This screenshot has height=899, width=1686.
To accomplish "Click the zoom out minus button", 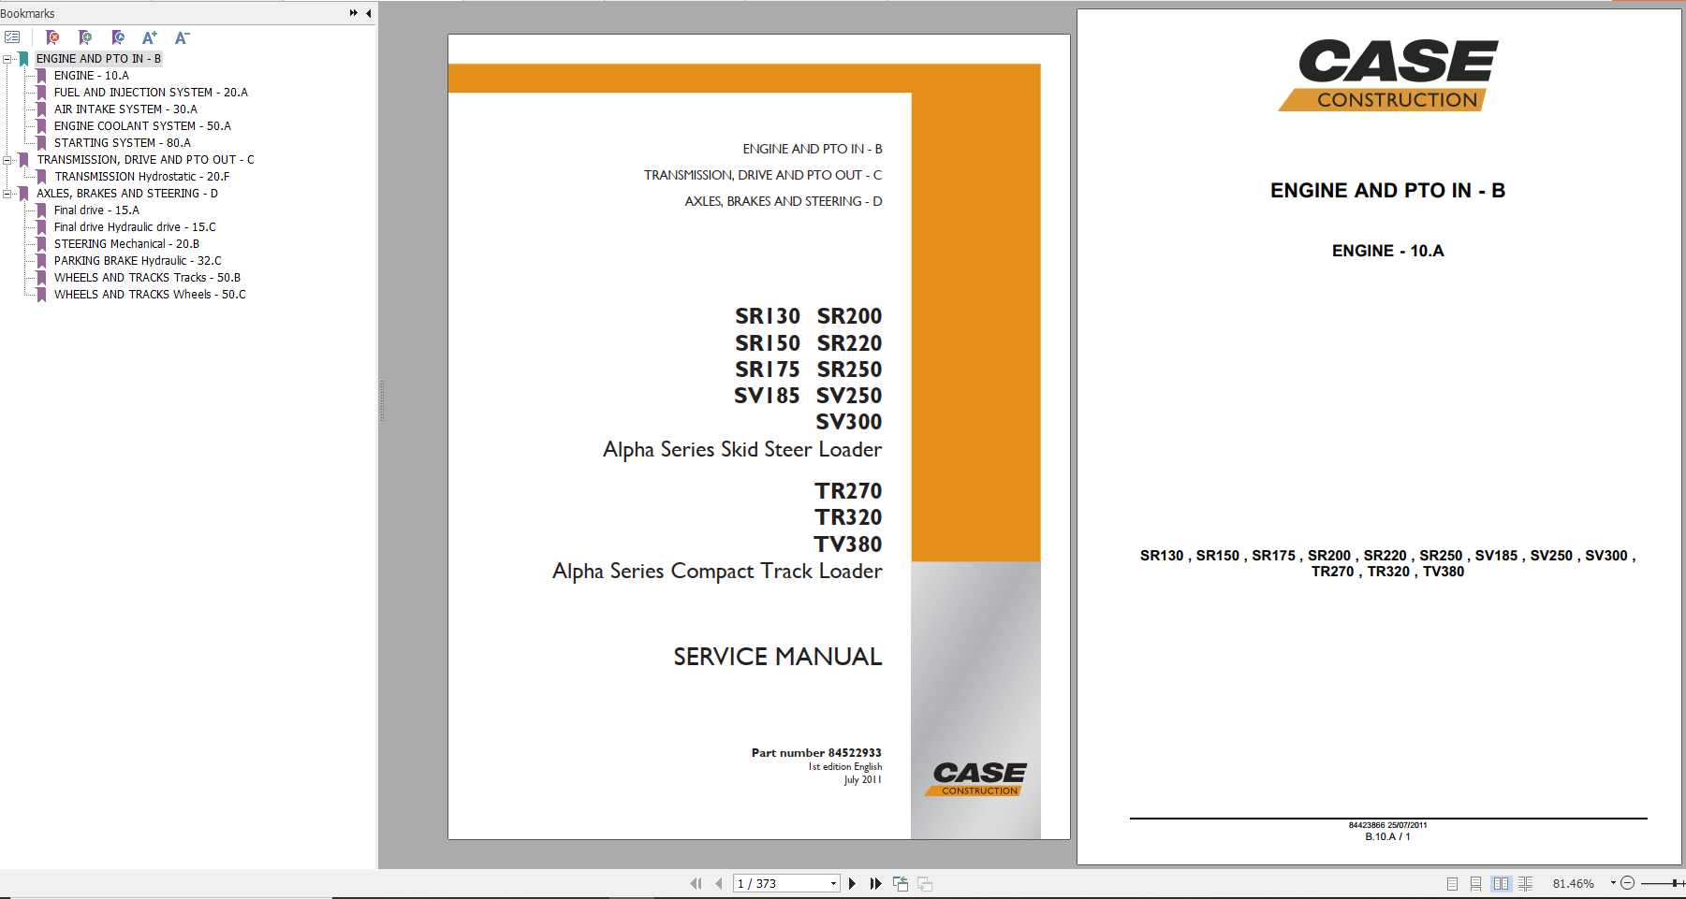I will (1627, 883).
